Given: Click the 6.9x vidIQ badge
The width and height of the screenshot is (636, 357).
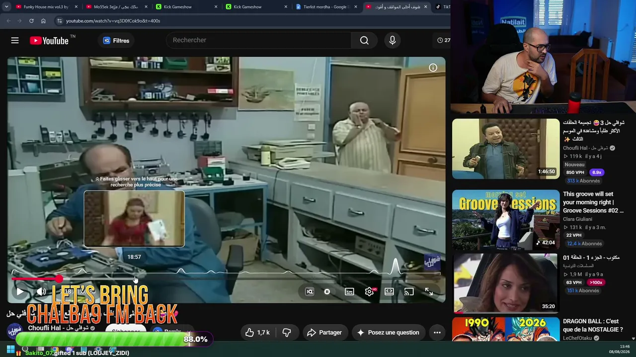Looking at the screenshot, I should pos(597,173).
